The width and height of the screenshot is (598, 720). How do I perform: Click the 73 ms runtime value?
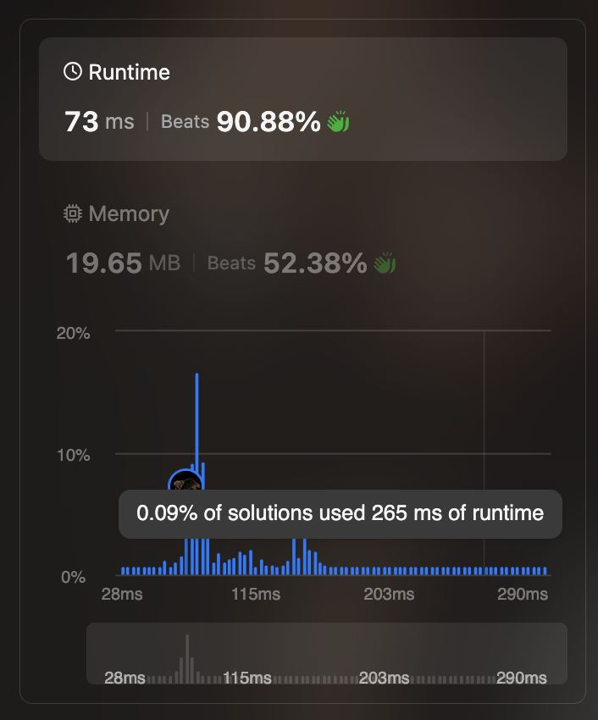click(x=99, y=122)
